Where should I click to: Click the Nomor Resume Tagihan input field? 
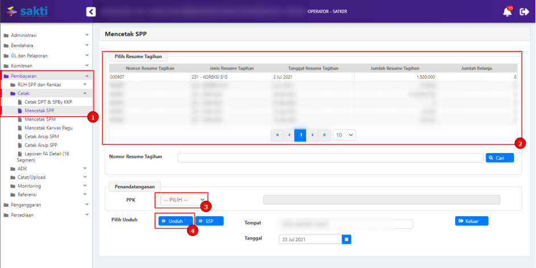(329, 158)
